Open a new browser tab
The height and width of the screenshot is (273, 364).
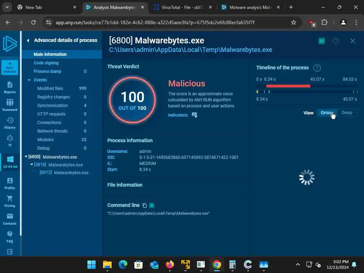[291, 7]
